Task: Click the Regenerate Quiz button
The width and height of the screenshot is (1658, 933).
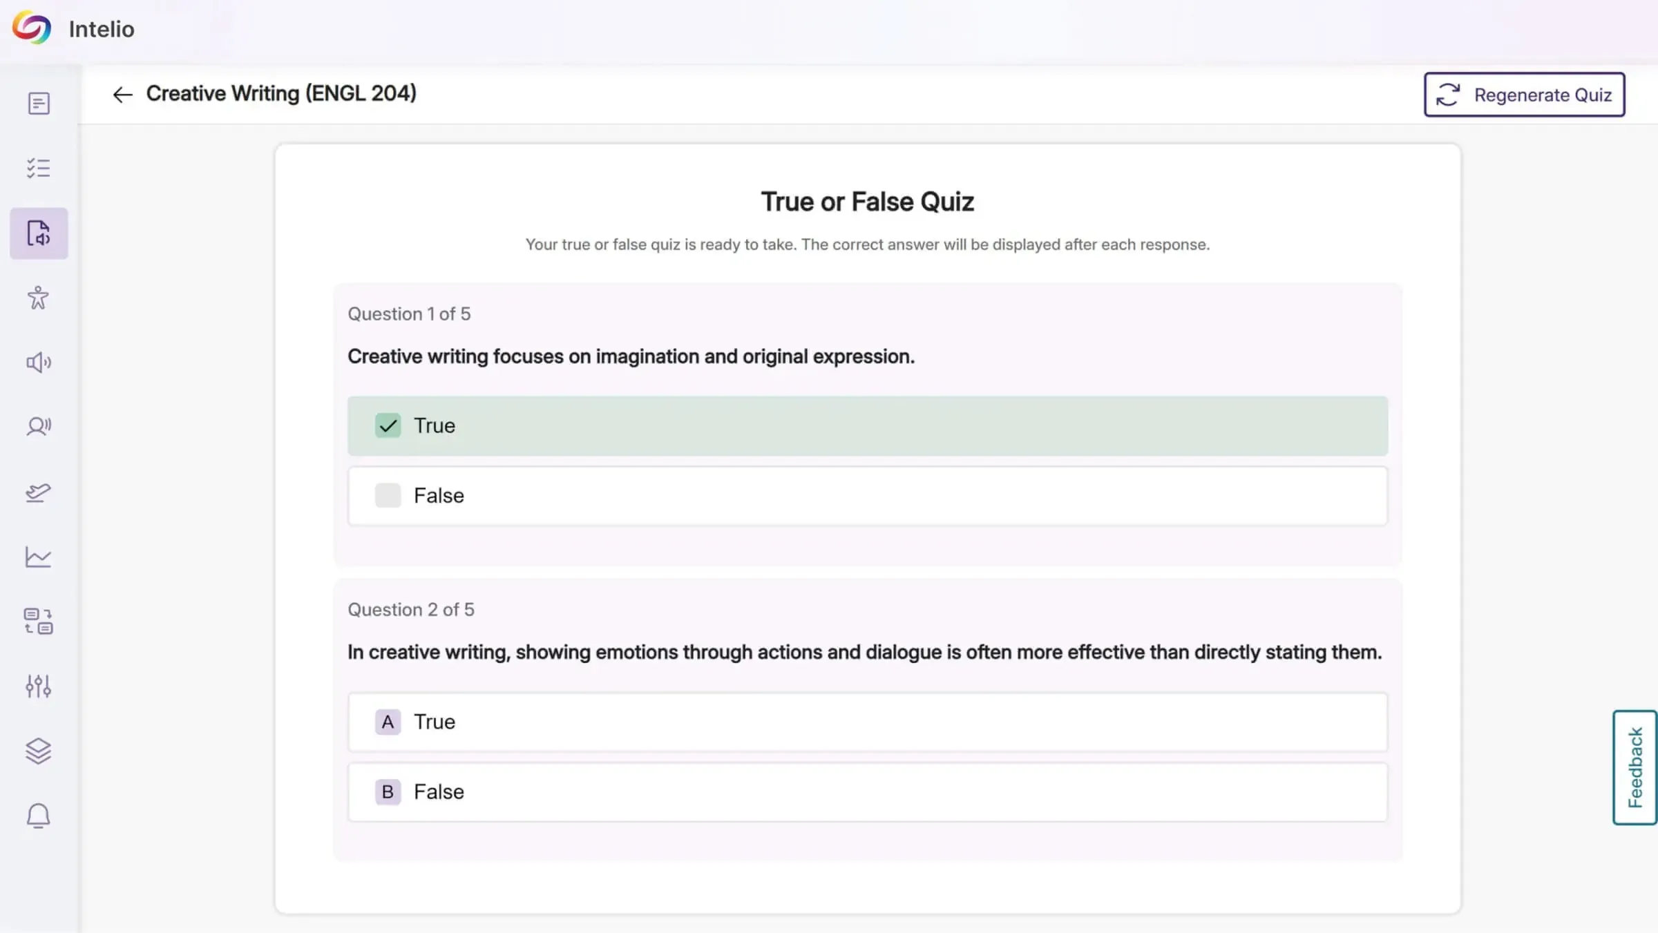Action: (x=1524, y=95)
